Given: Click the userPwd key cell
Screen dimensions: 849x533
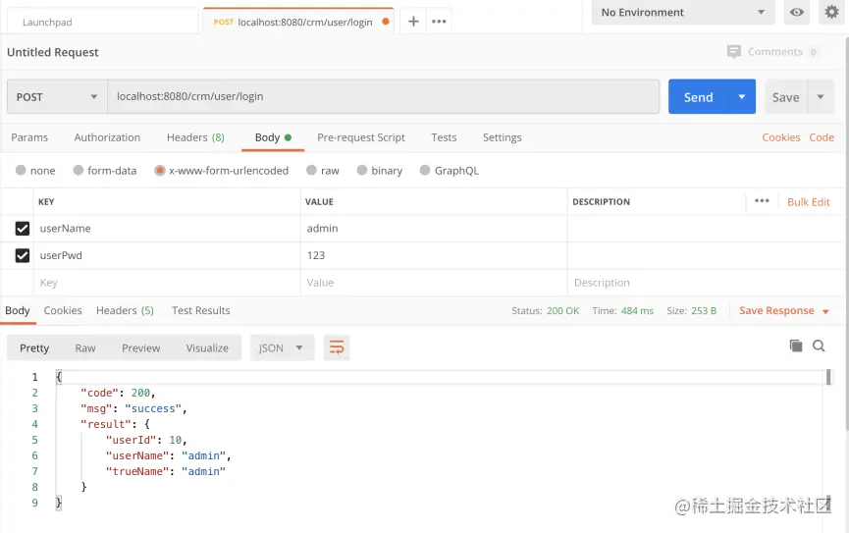Looking at the screenshot, I should click(167, 255).
